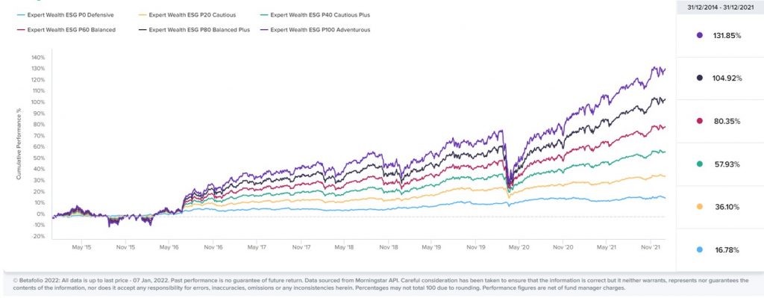Image resolution: width=764 pixels, height=298 pixels.
Task: Click the Cumulative Performance % axis title
Action: tap(19, 146)
